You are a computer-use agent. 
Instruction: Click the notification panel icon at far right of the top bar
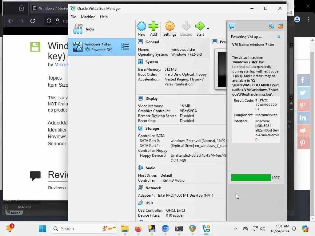pyautogui.click(x=281, y=26)
